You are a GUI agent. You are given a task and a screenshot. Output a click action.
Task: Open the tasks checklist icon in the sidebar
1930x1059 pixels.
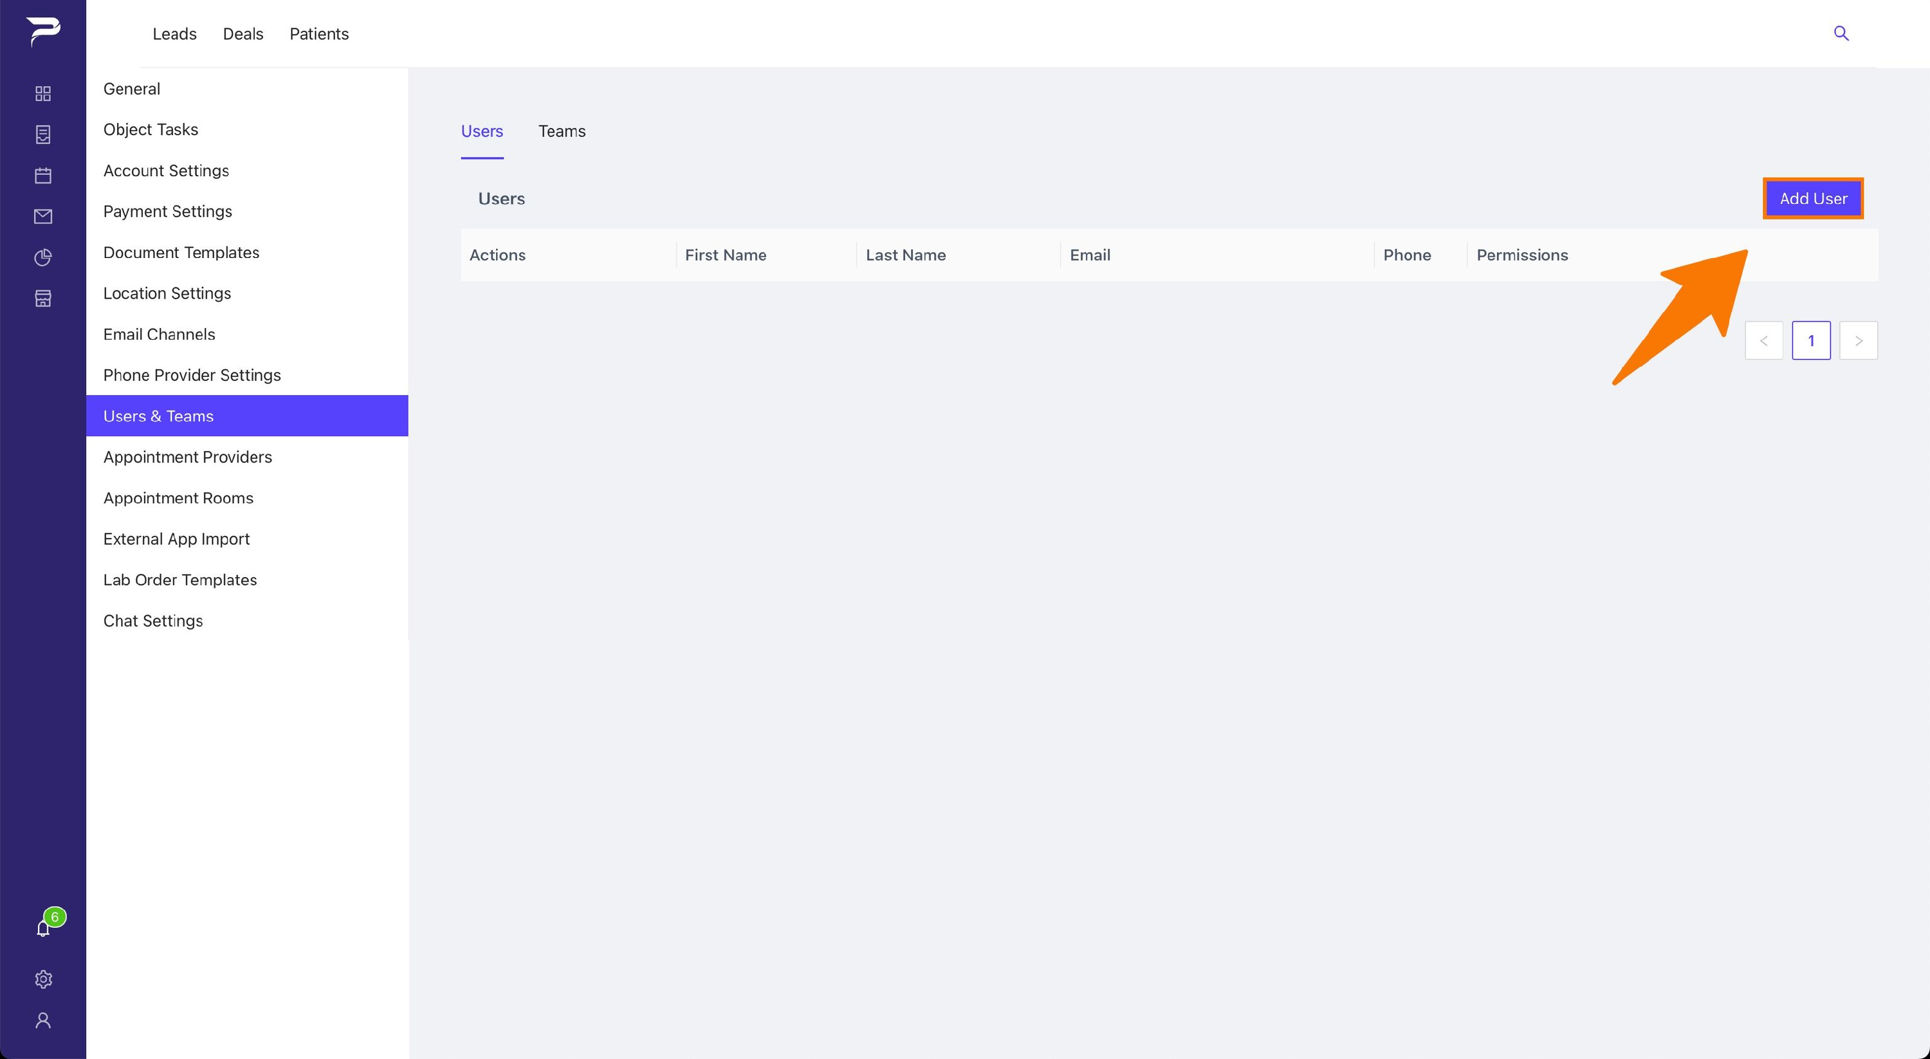coord(42,135)
